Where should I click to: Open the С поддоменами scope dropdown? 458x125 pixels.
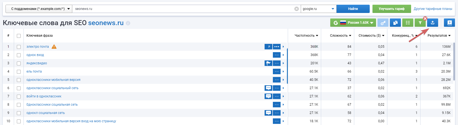(39, 9)
